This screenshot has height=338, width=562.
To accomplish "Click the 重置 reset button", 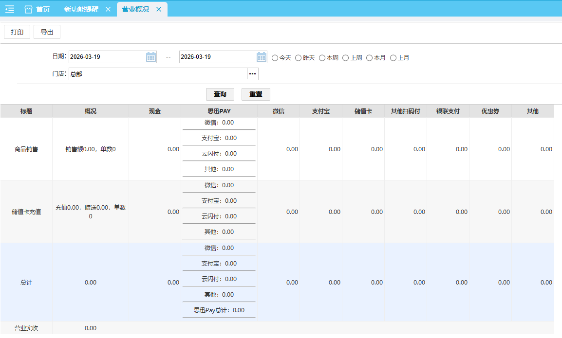I will (x=256, y=94).
